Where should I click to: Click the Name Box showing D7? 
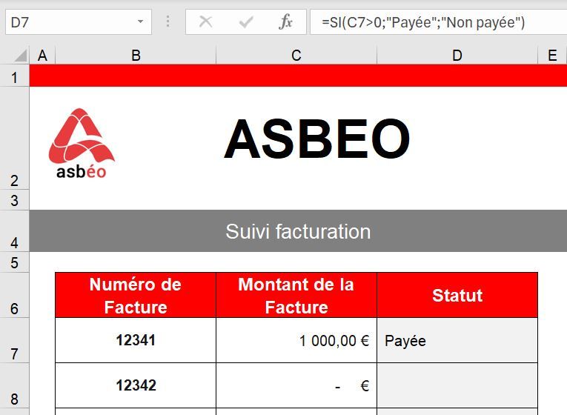pos(79,22)
